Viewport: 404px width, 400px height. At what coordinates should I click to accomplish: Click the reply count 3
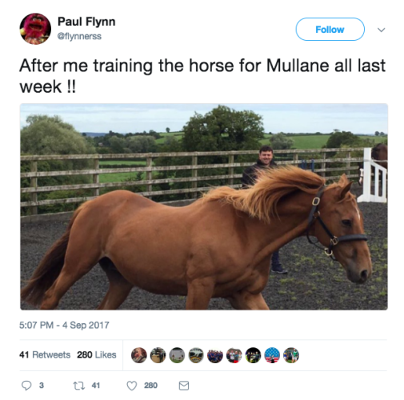pos(42,386)
